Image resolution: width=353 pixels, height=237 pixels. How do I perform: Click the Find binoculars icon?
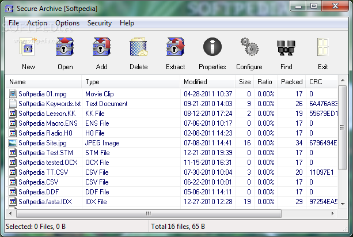coord(286,47)
